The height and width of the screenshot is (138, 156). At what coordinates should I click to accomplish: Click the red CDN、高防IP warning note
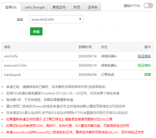coord(68,126)
